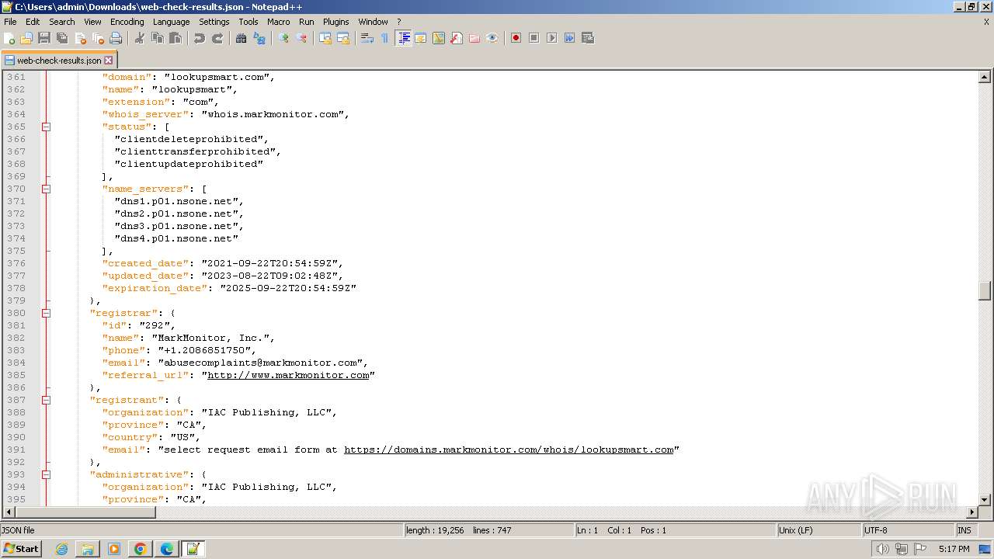Run macro multiple times icon
This screenshot has width=994, height=559.
pos(570,38)
